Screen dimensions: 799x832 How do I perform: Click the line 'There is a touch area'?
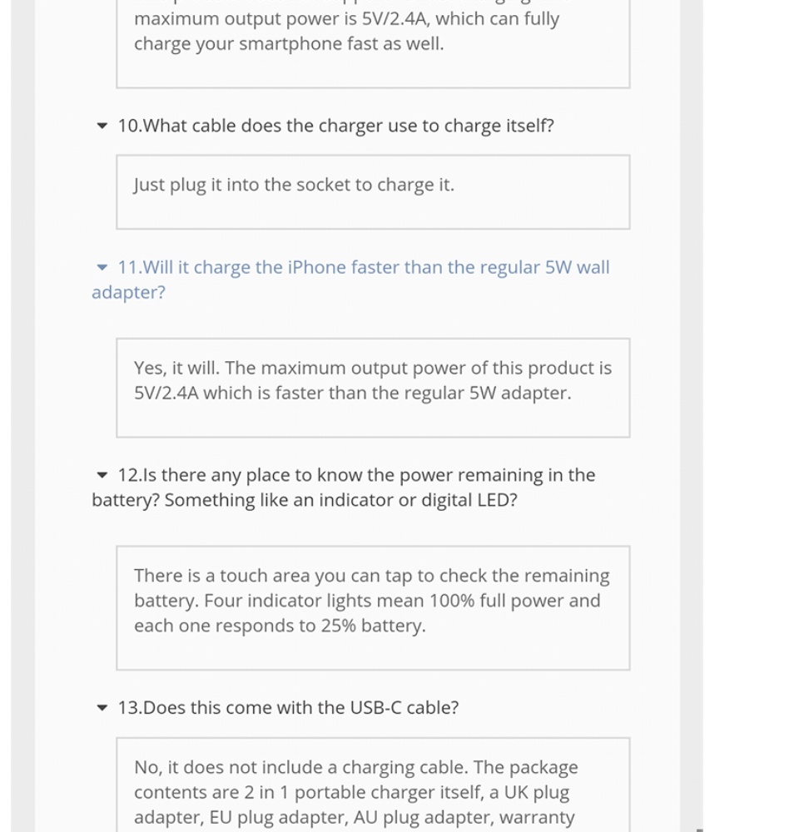[x=371, y=576]
